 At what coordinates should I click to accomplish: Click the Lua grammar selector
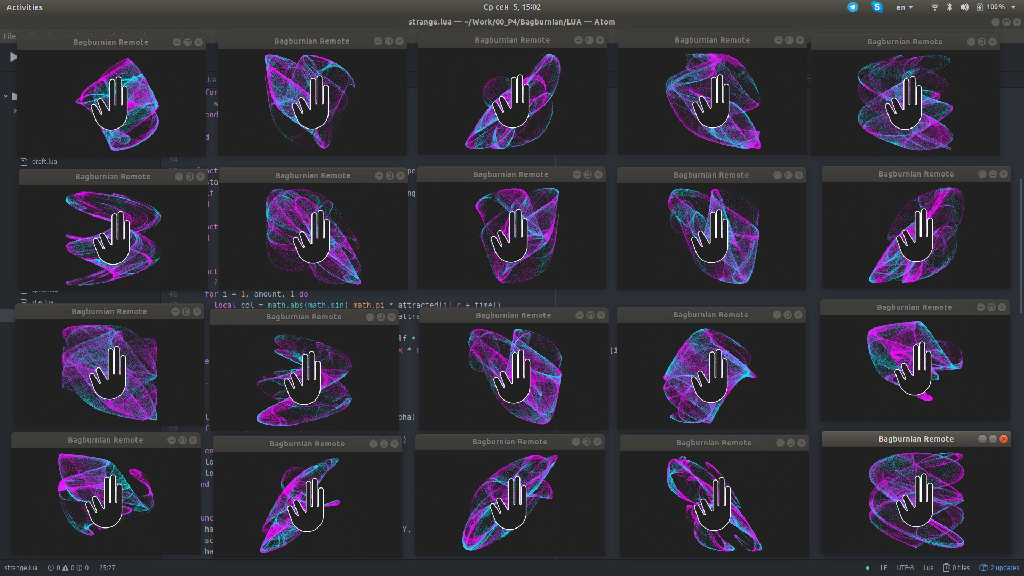tap(928, 568)
